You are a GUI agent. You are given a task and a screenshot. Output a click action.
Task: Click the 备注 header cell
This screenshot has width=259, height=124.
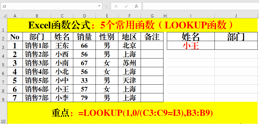[x=152, y=37]
